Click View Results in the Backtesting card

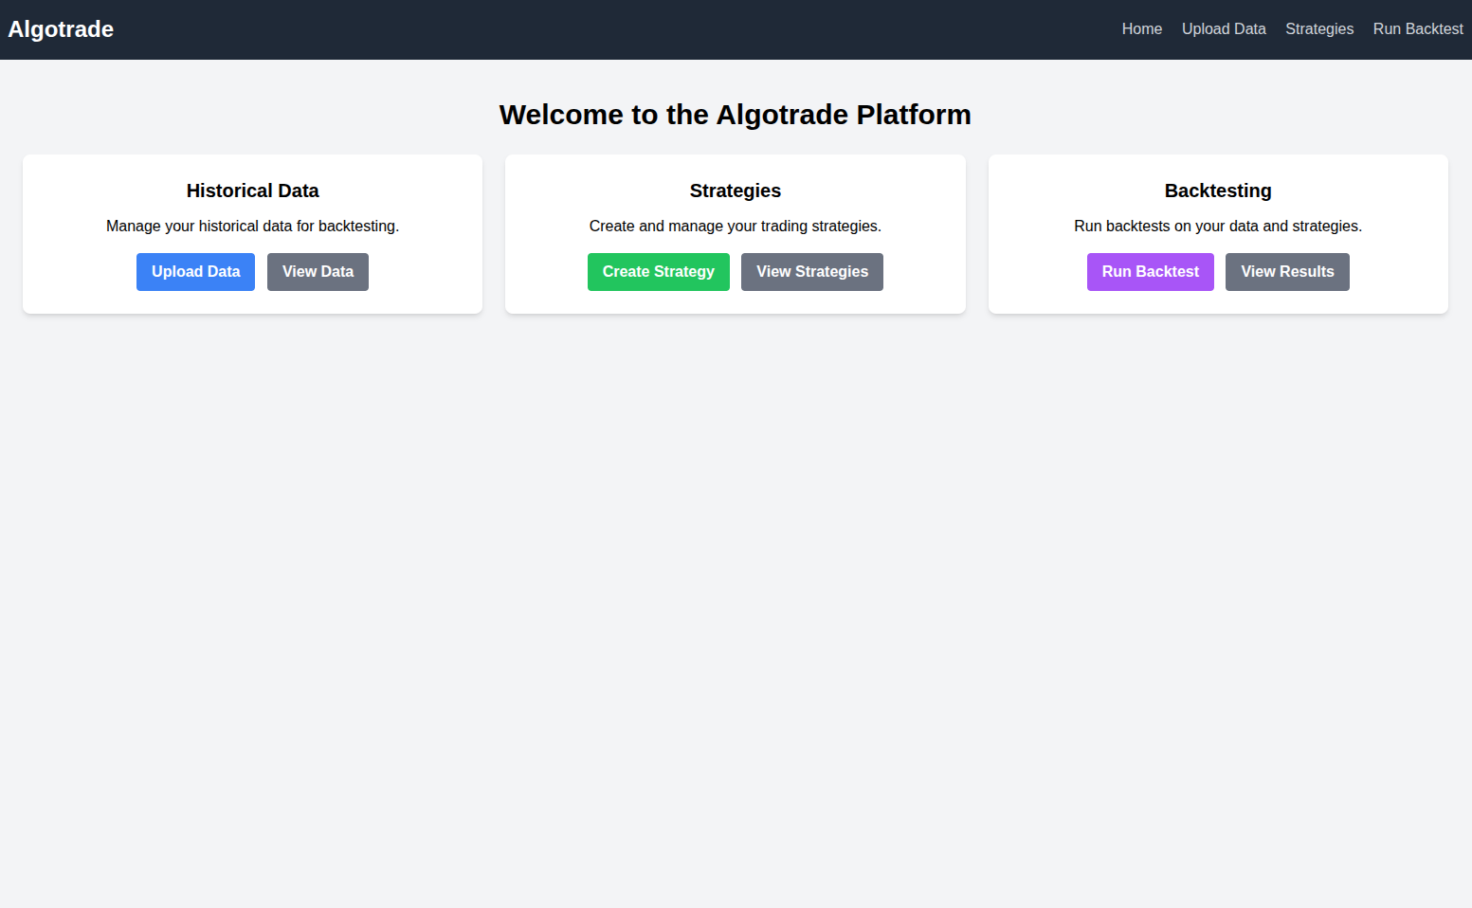tap(1286, 272)
